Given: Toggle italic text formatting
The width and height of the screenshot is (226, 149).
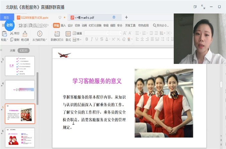Looking at the screenshot, I should pyautogui.click(x=92, y=40).
